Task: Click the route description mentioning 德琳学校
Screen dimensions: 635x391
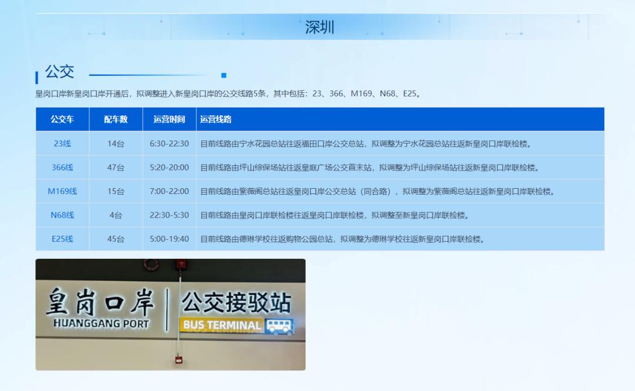Action: [343, 239]
